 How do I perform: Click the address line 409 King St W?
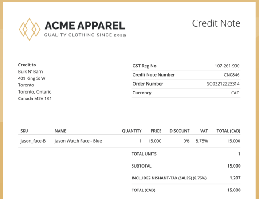[x=32, y=78]
